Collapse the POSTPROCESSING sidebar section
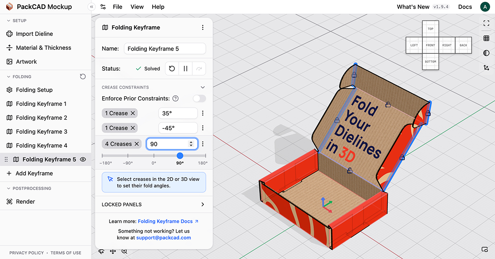 9,188
